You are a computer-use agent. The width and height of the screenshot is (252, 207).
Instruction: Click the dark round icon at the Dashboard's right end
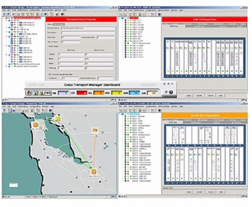171,92
